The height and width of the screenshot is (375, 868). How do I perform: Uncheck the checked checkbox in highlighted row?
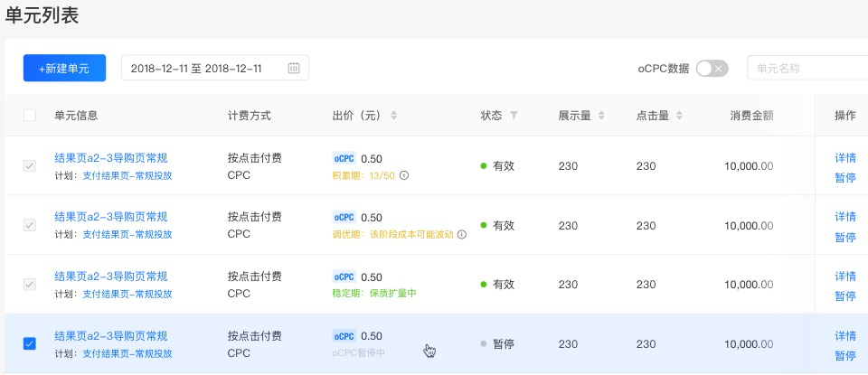(x=30, y=343)
